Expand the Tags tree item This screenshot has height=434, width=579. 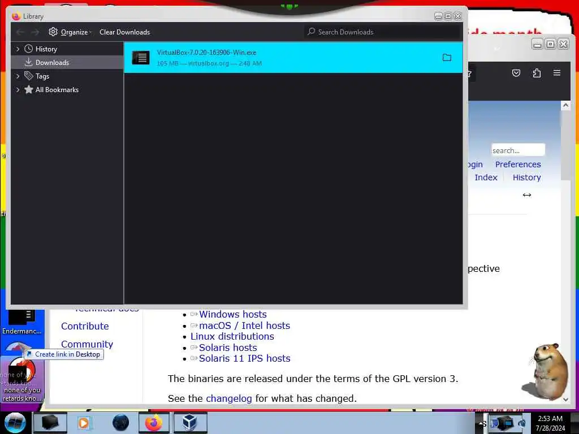coord(18,76)
